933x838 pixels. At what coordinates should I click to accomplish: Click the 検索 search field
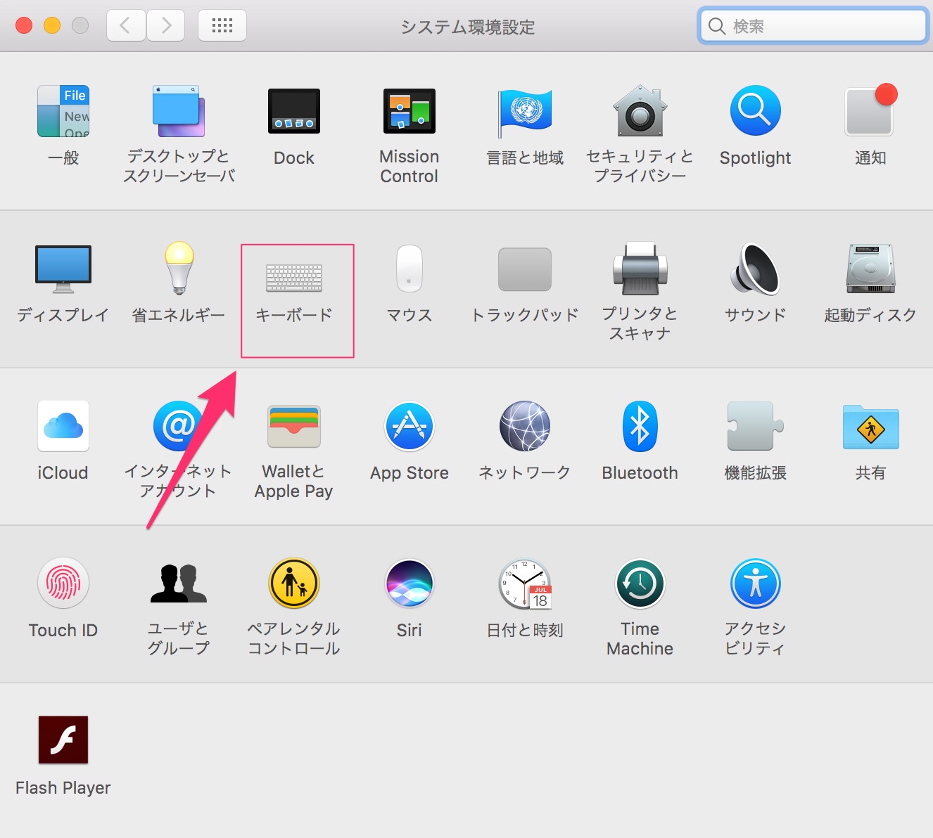click(813, 26)
